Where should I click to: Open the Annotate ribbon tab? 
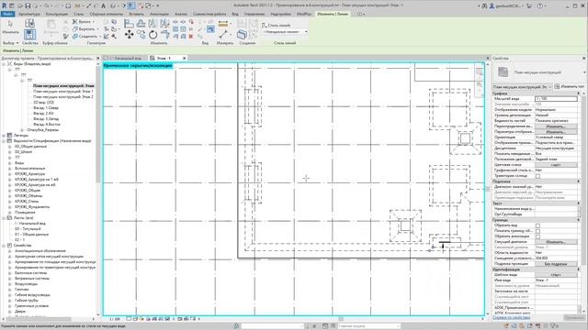[159, 14]
